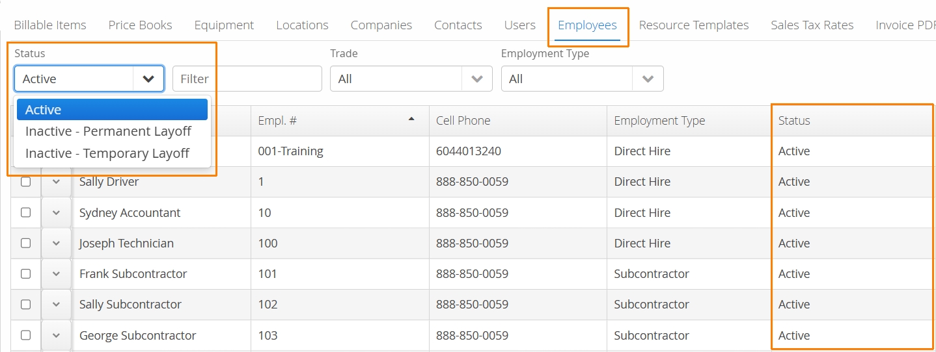This screenshot has width=936, height=352.
Task: Expand the row menu for Sally Subcontractor
Action: tap(57, 304)
